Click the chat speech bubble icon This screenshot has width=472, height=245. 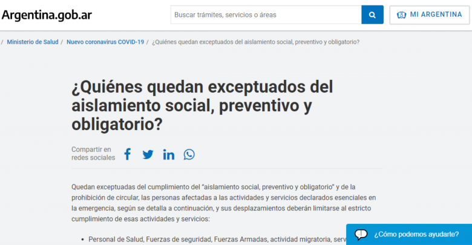click(x=361, y=234)
